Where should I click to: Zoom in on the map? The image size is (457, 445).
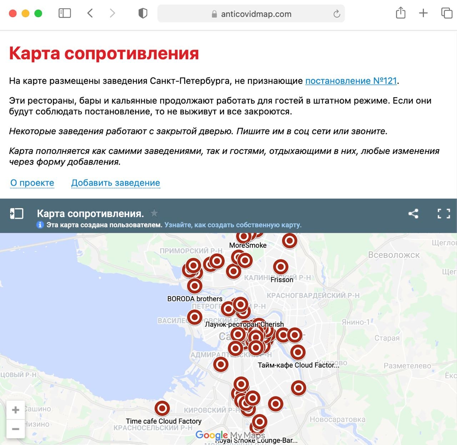point(15,410)
